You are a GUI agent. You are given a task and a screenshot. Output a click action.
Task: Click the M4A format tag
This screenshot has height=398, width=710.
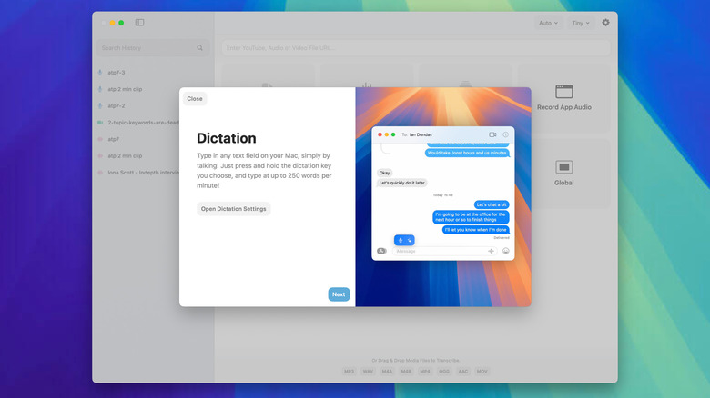pos(387,372)
